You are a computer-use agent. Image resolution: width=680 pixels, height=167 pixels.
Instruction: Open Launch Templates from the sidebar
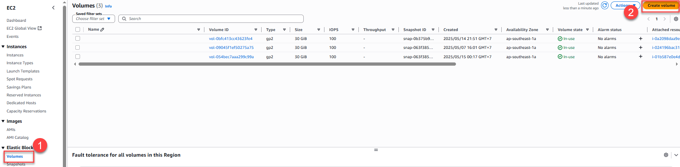coord(23,71)
